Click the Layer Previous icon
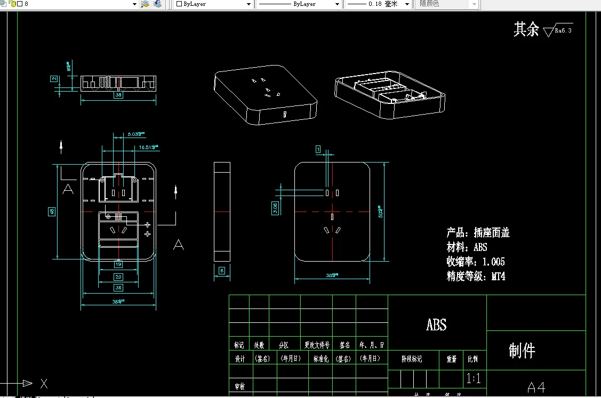 (x=157, y=4)
